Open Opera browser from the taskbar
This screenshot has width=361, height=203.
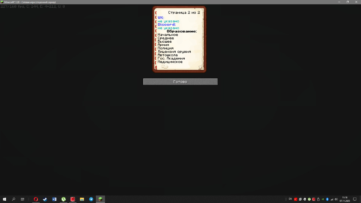point(36,199)
